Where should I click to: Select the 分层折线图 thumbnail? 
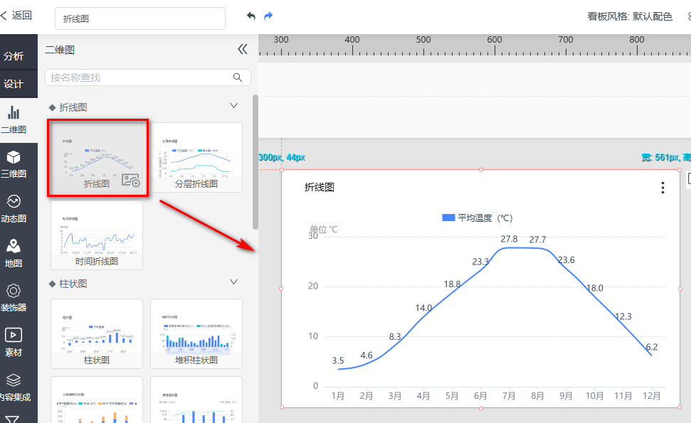tap(196, 157)
